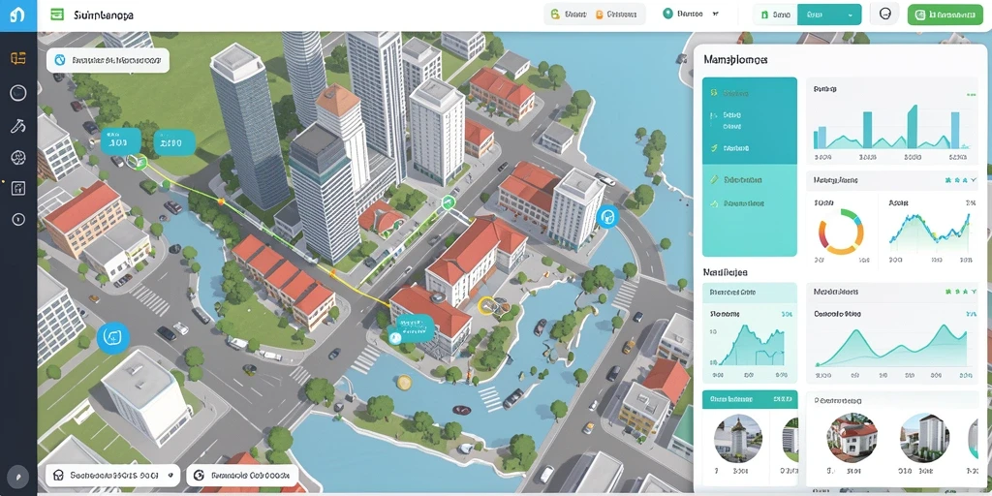The width and height of the screenshot is (992, 496).
Task: Select the pencil item in teal menu
Action: (737, 179)
